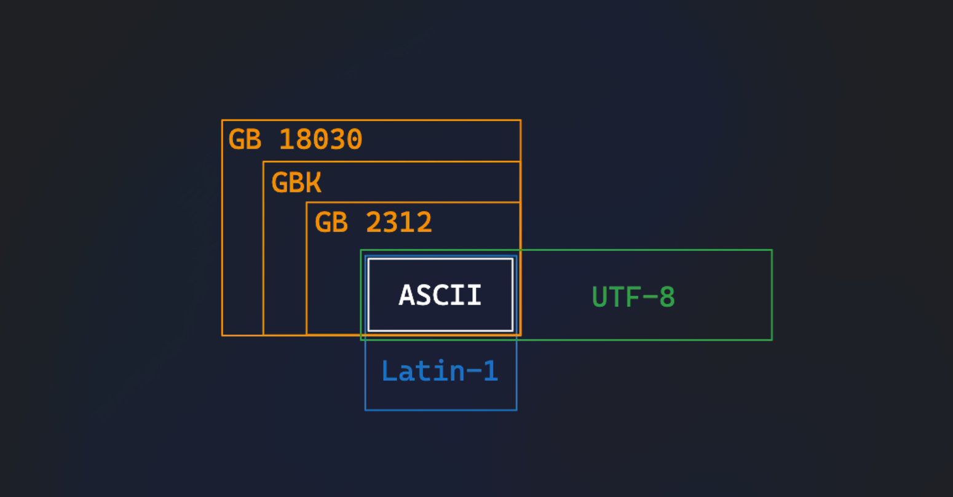Click the digit 8 in UTF-8
This screenshot has height=497, width=953.
[667, 297]
